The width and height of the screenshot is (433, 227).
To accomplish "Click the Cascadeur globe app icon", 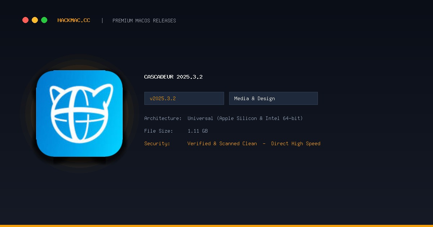I will (79, 113).
